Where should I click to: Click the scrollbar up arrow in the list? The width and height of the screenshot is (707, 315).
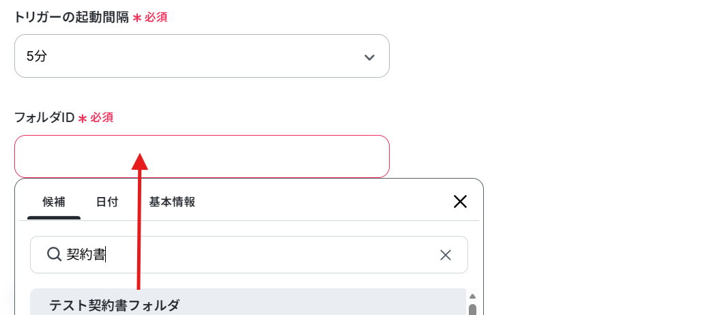[472, 296]
